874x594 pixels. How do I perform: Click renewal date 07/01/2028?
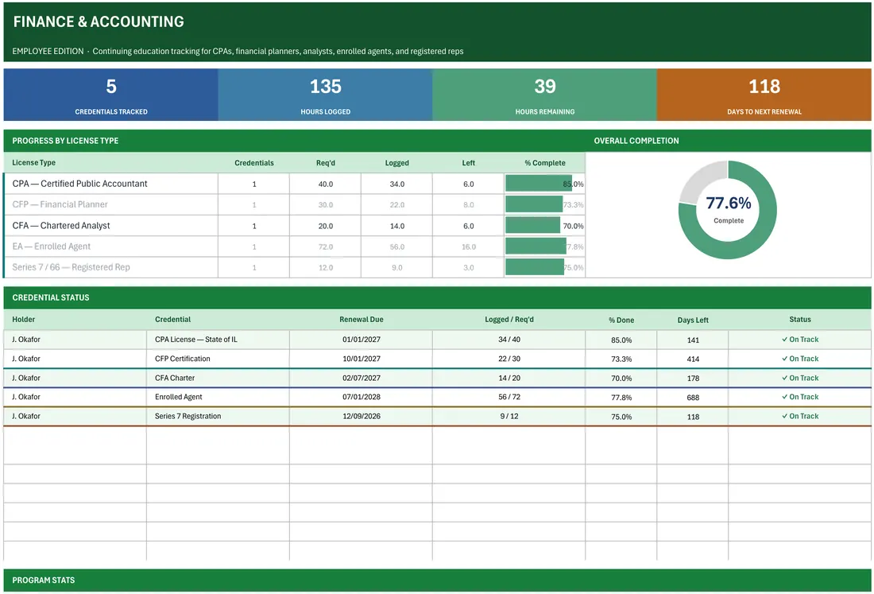362,397
